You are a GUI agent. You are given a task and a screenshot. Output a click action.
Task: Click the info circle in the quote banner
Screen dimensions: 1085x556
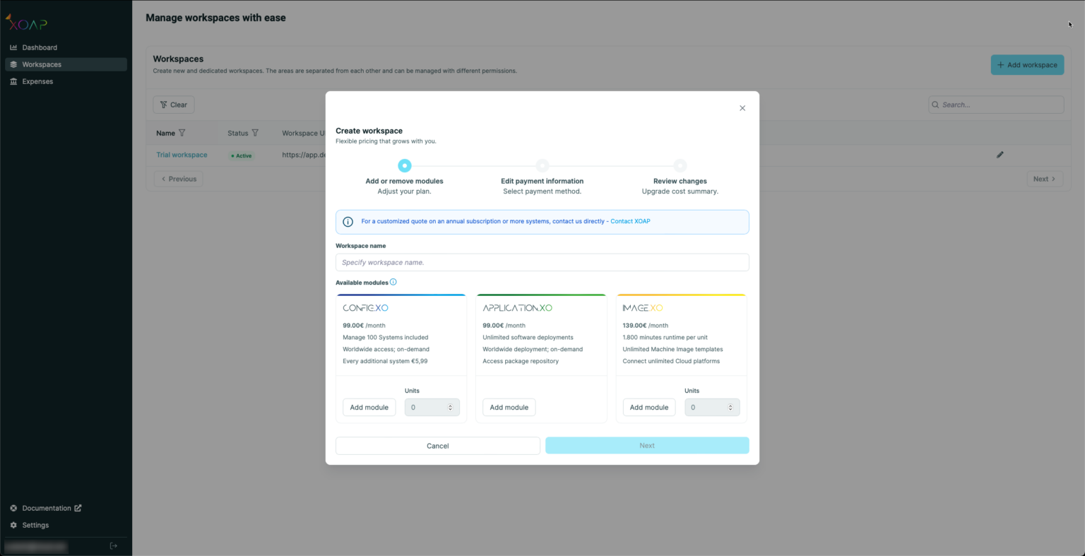point(348,221)
